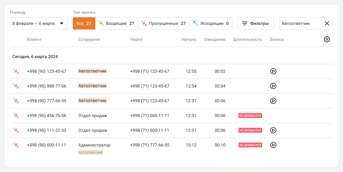
Task: Click client number +998 (90) 456-76-56
Action: coord(47,115)
